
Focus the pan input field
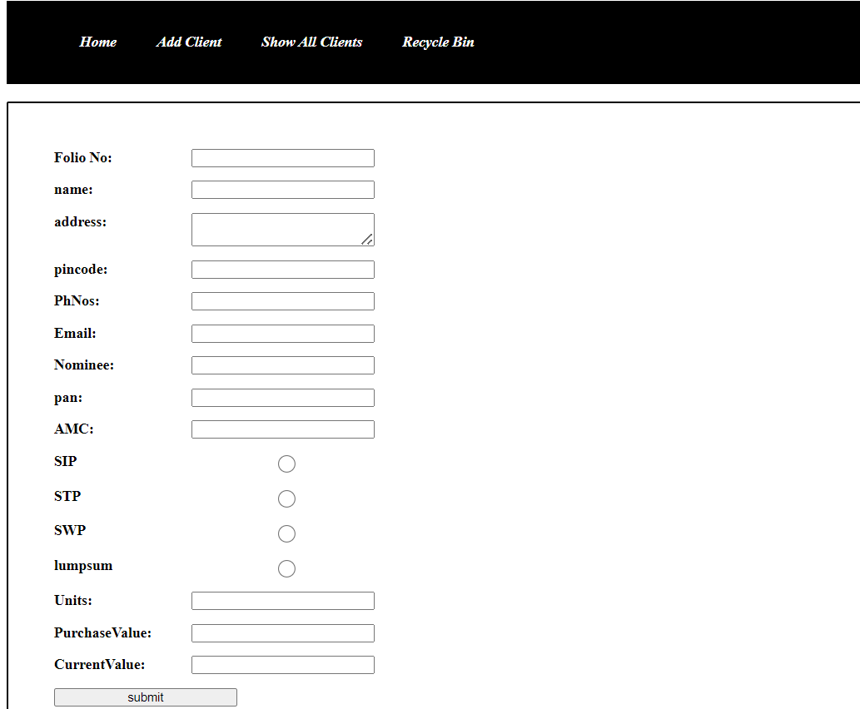(283, 398)
